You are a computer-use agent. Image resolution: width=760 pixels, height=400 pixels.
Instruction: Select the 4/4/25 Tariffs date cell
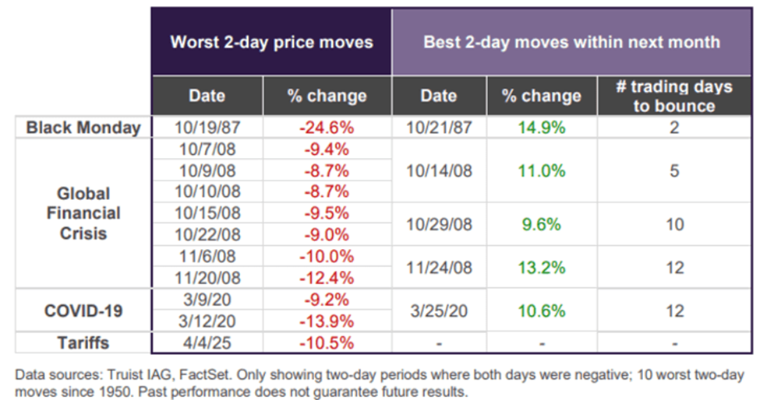(x=207, y=342)
